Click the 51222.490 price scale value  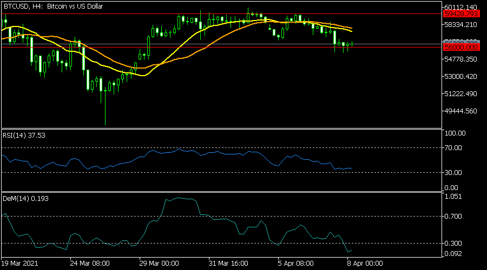pyautogui.click(x=460, y=93)
